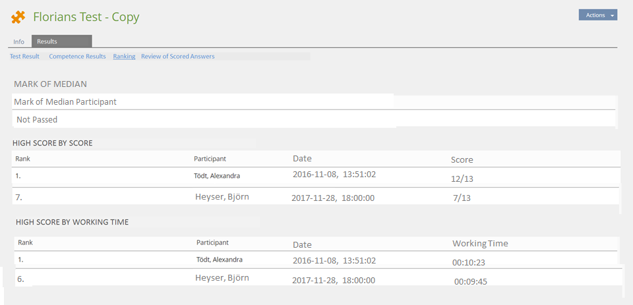Select Heyser, Björn in score table

[222, 197]
